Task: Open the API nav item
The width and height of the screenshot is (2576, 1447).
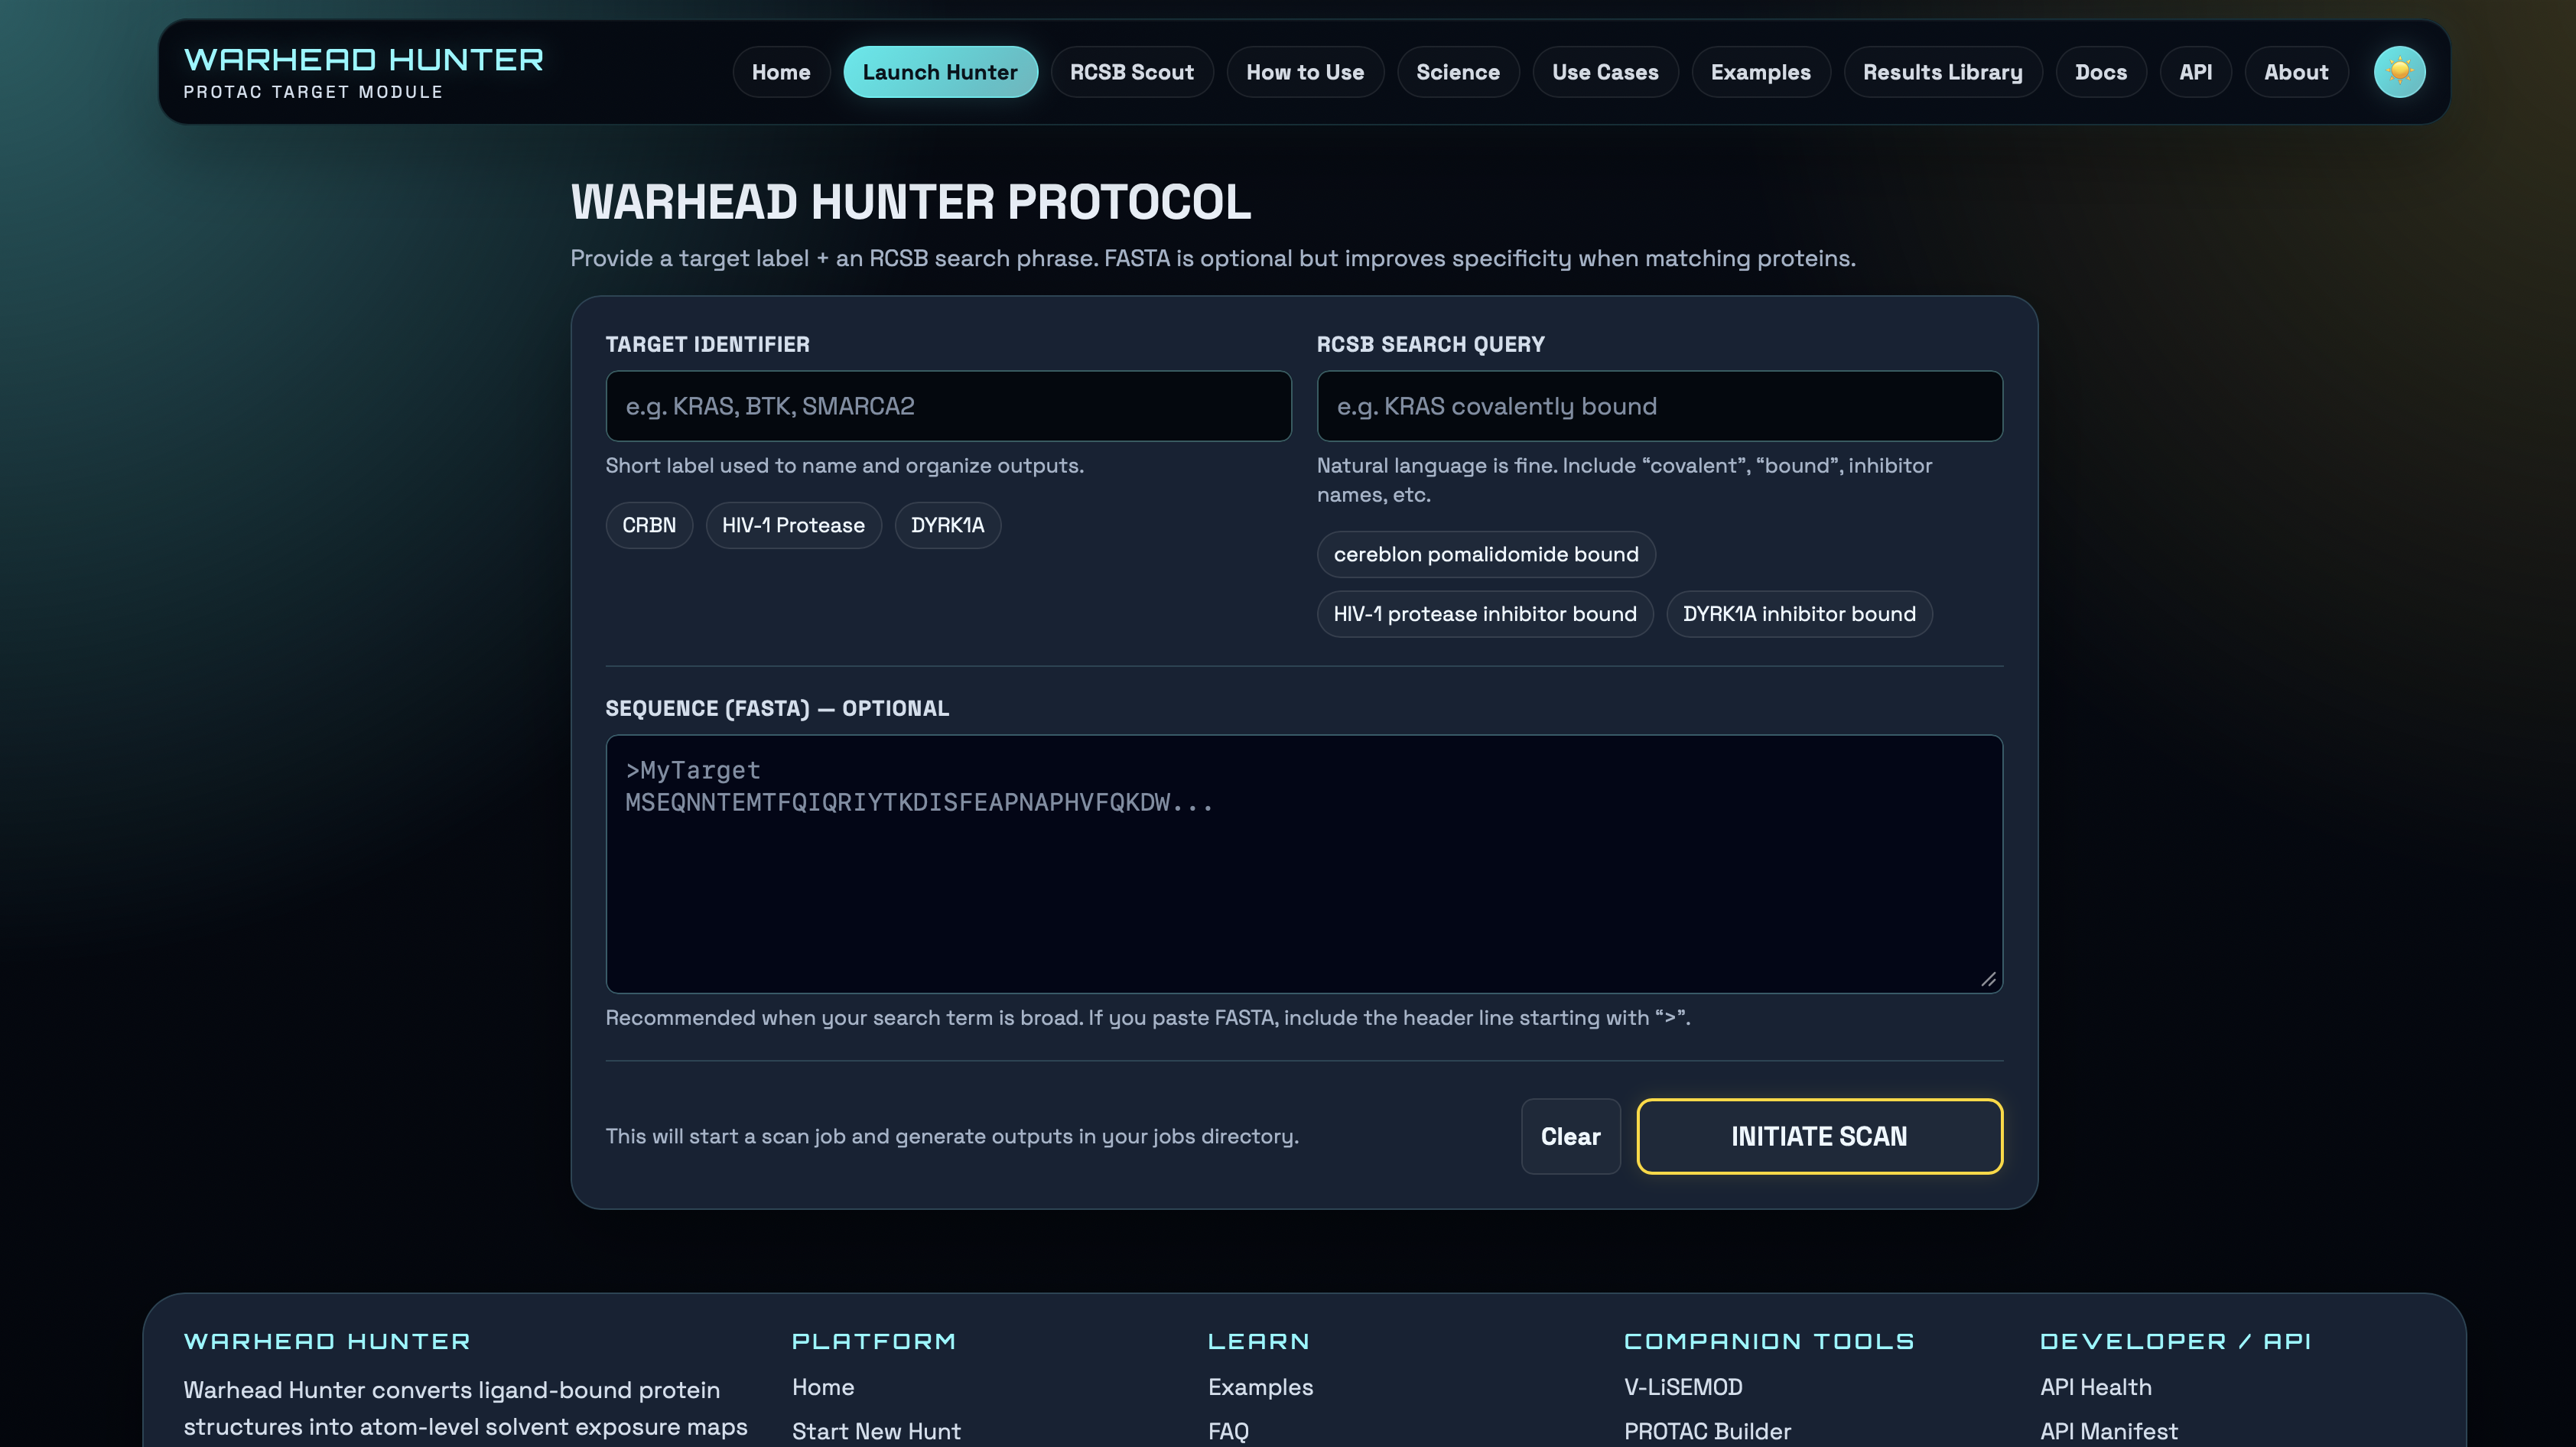Action: coord(2196,72)
